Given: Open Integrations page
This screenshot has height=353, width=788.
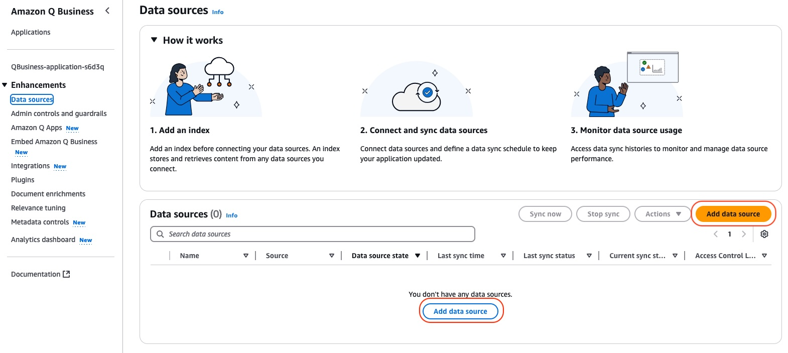Looking at the screenshot, I should [30, 166].
